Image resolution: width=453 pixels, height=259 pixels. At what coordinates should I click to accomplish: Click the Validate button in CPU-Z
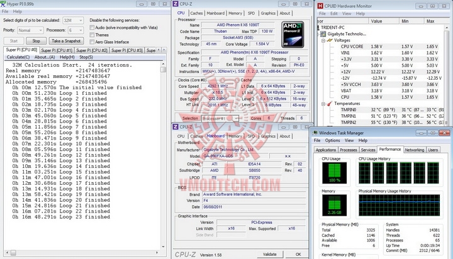coord(270,255)
